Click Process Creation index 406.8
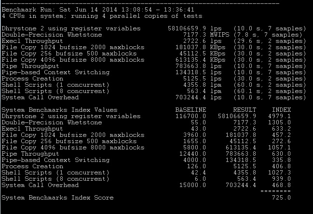This screenshot has width=313, height=214. pos(282,167)
